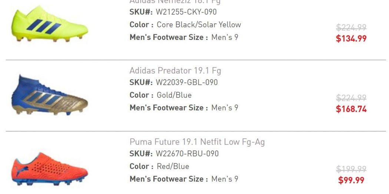Click the crossed-out $224.99 above $168.74

[351, 98]
